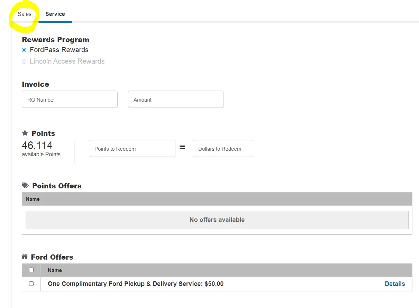Select the FordPass Rewards radio button

[x=24, y=50]
